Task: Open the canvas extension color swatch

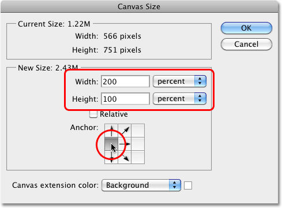Action: [188, 185]
